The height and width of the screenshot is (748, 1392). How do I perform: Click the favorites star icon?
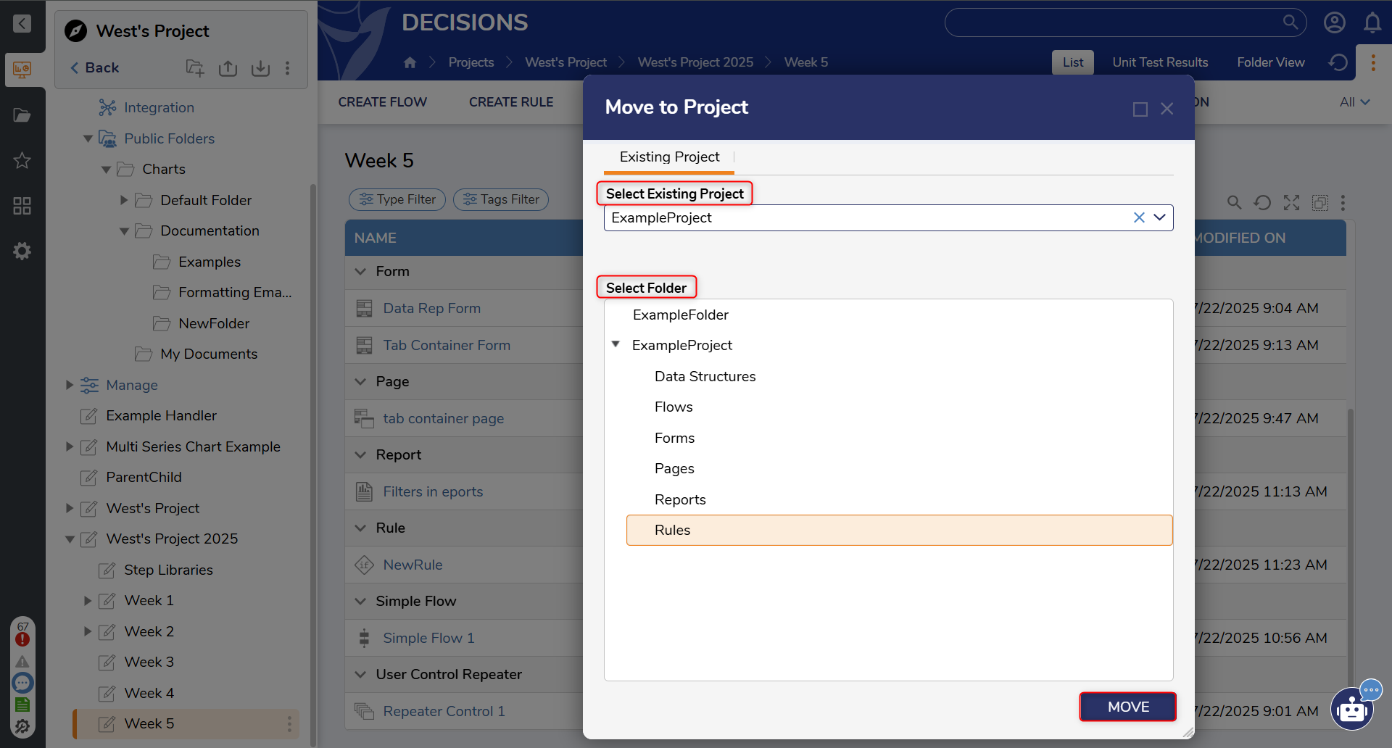(x=22, y=160)
